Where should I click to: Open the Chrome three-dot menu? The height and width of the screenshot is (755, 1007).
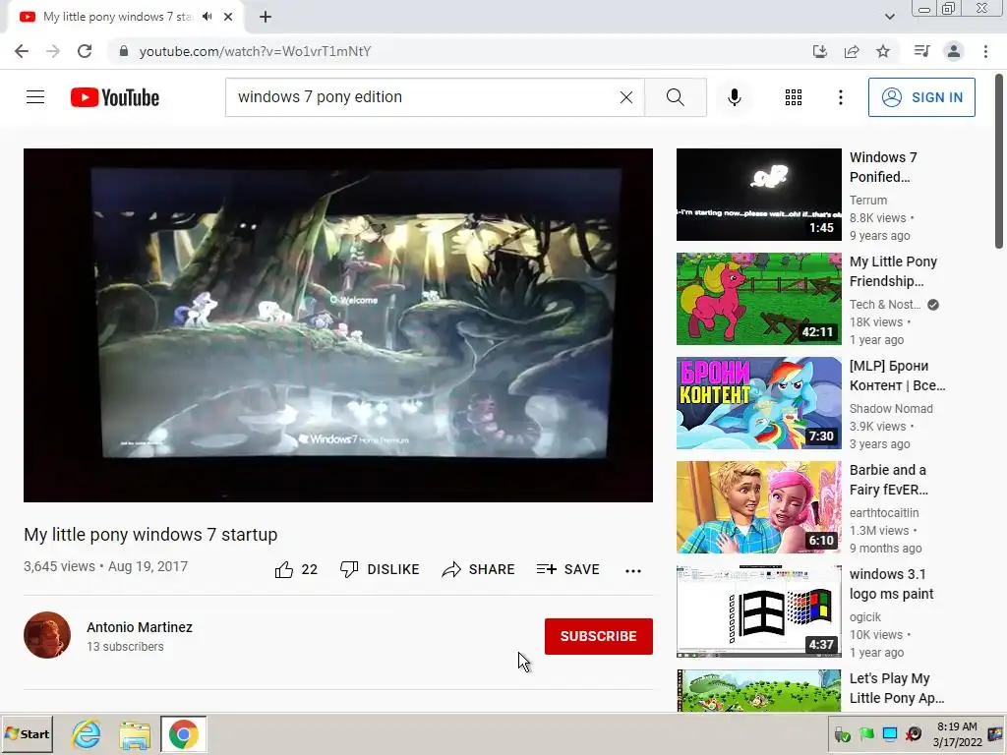985,51
